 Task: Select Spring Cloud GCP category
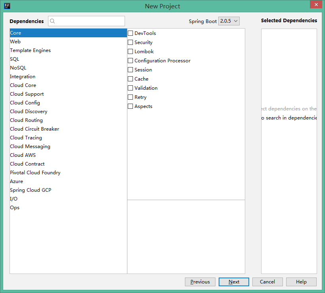(x=68, y=190)
